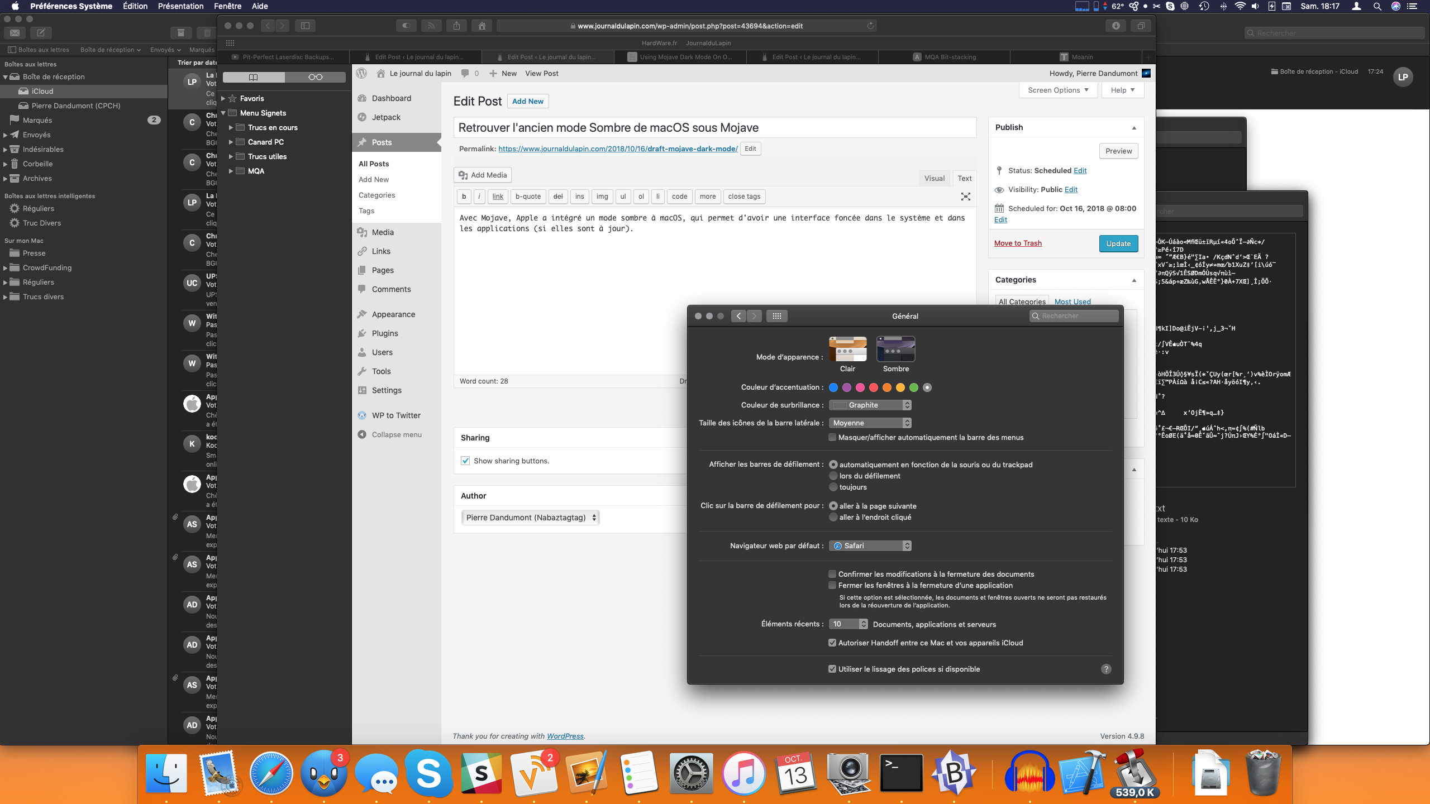Click Safari's downloads icon

(x=1116, y=26)
